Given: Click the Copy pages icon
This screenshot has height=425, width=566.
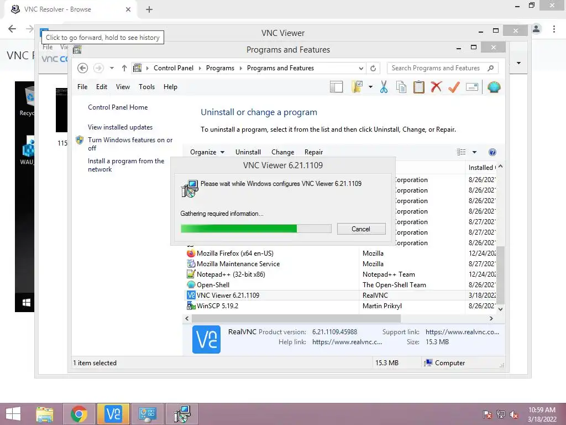Looking at the screenshot, I should 401,87.
